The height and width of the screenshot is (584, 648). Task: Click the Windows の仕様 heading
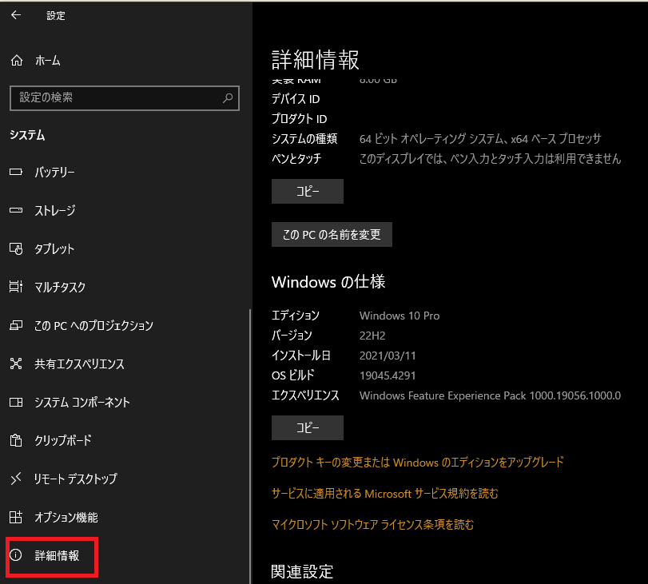[x=328, y=282]
